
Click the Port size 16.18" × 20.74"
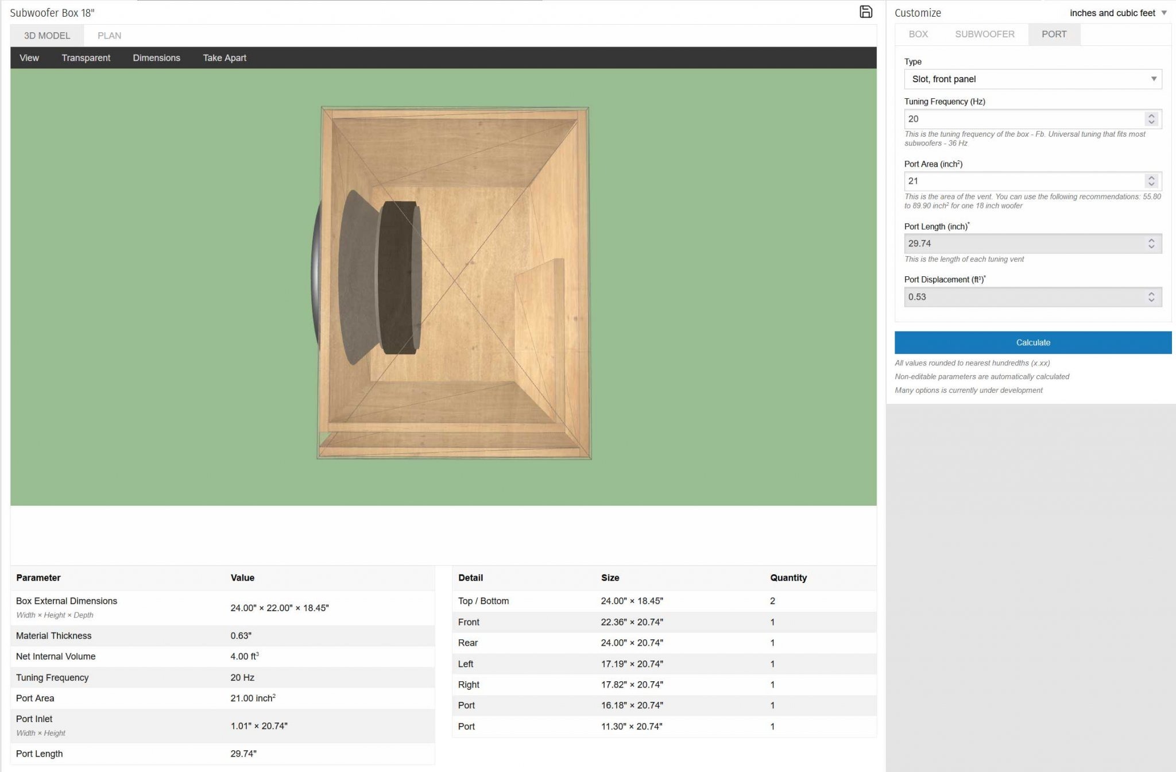pos(632,705)
